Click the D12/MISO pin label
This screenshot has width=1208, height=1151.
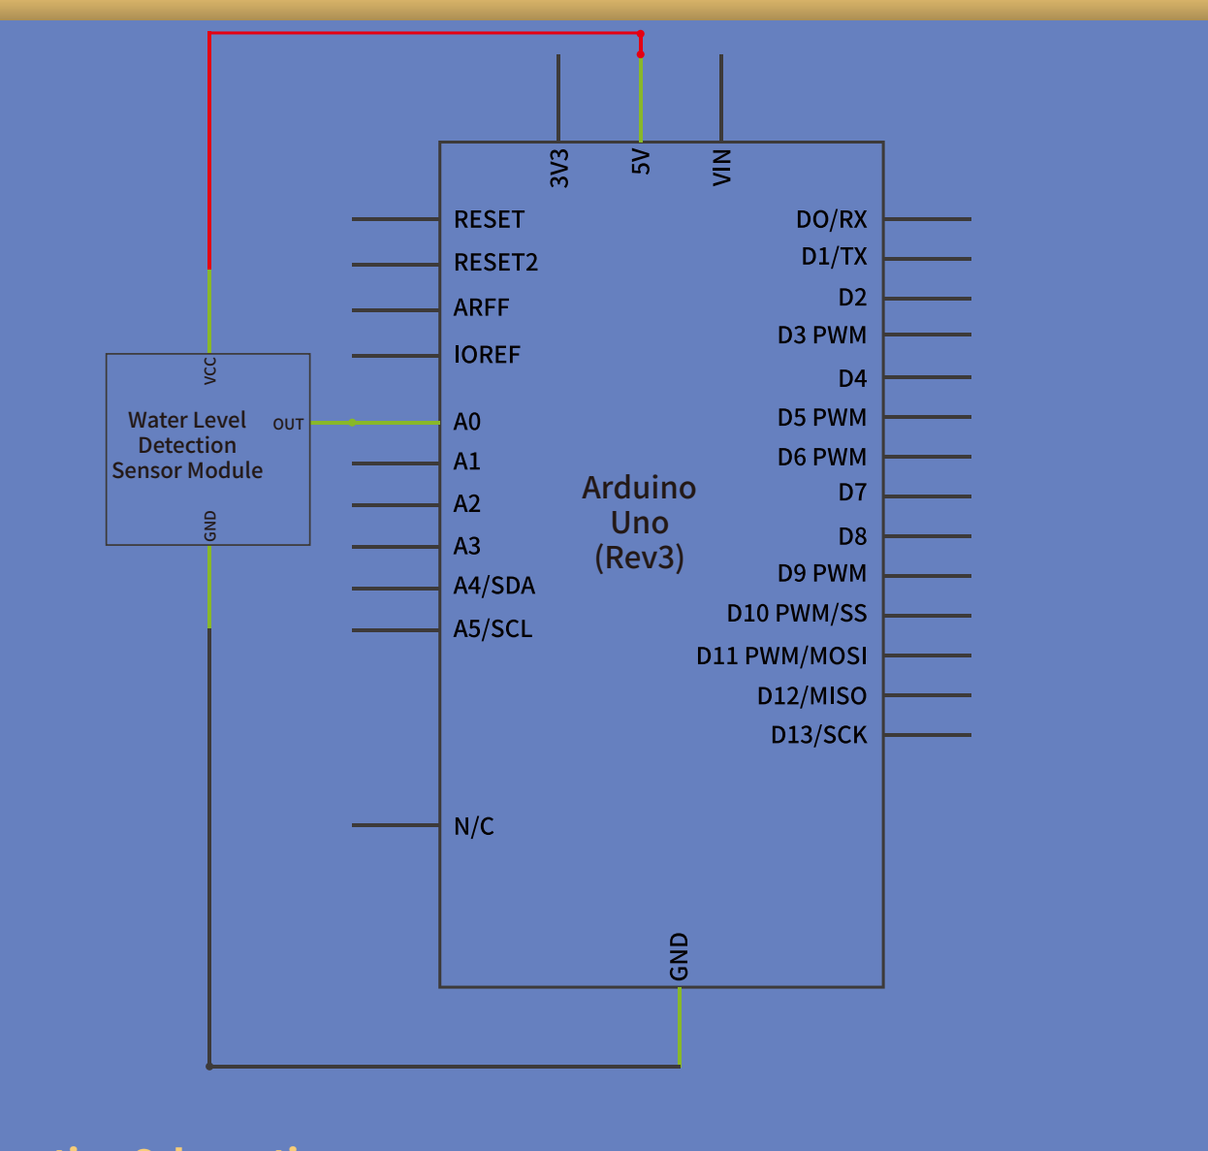tap(812, 696)
